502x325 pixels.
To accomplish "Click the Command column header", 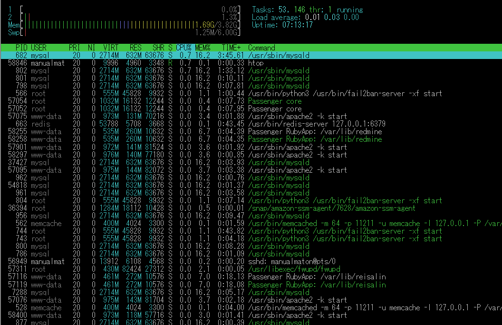I will [x=261, y=48].
